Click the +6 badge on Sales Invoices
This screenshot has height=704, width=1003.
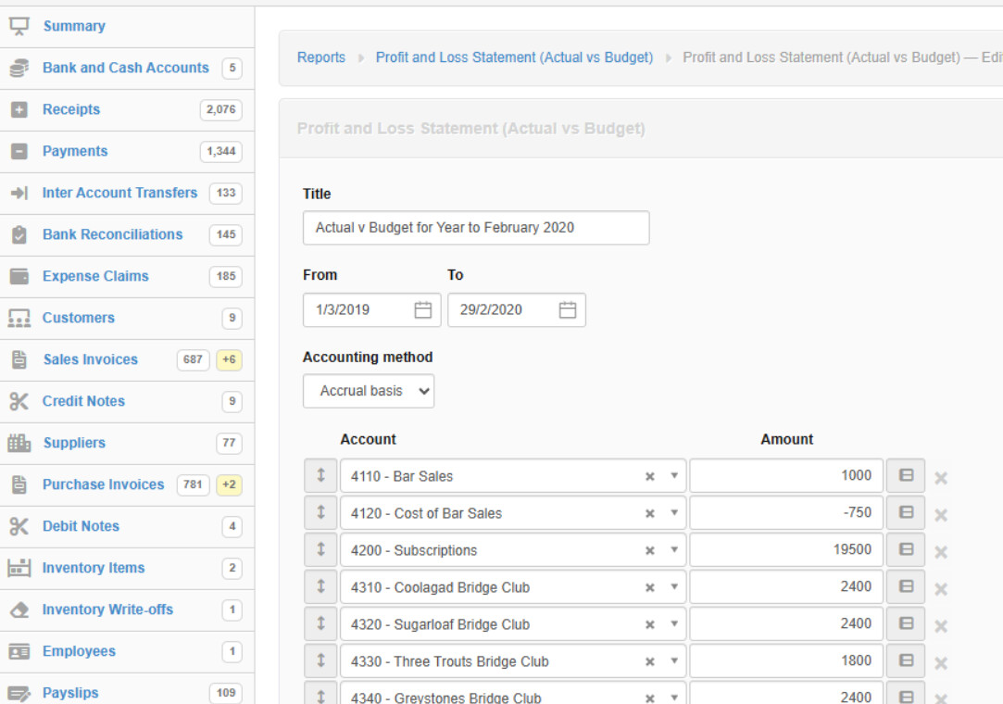coord(229,359)
